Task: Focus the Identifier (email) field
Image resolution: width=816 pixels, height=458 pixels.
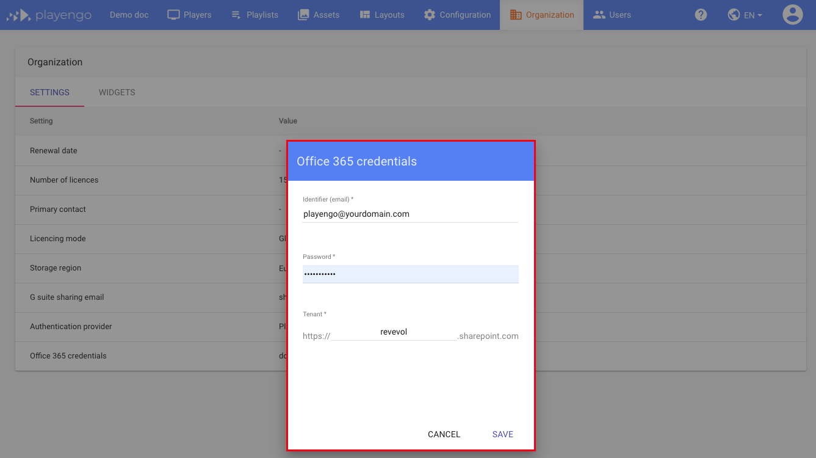Action: pos(410,214)
